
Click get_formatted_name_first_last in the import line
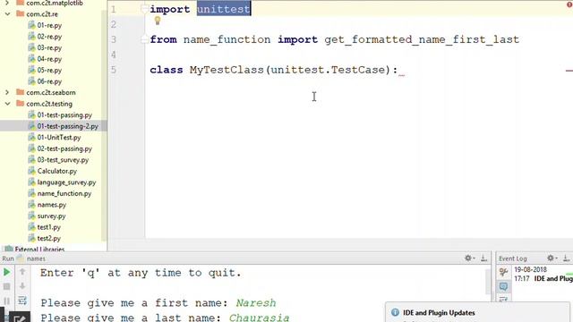click(x=422, y=39)
